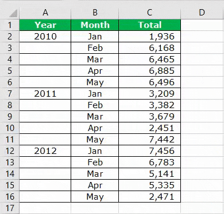Select the cell with value 7,442
224x214 pixels.
pos(149,140)
